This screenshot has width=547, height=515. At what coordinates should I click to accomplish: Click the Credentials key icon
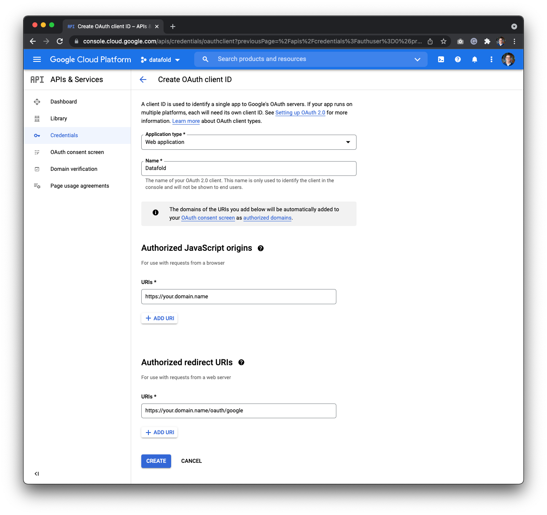coord(37,135)
